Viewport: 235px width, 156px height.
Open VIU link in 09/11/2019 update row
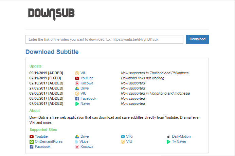[84, 73]
